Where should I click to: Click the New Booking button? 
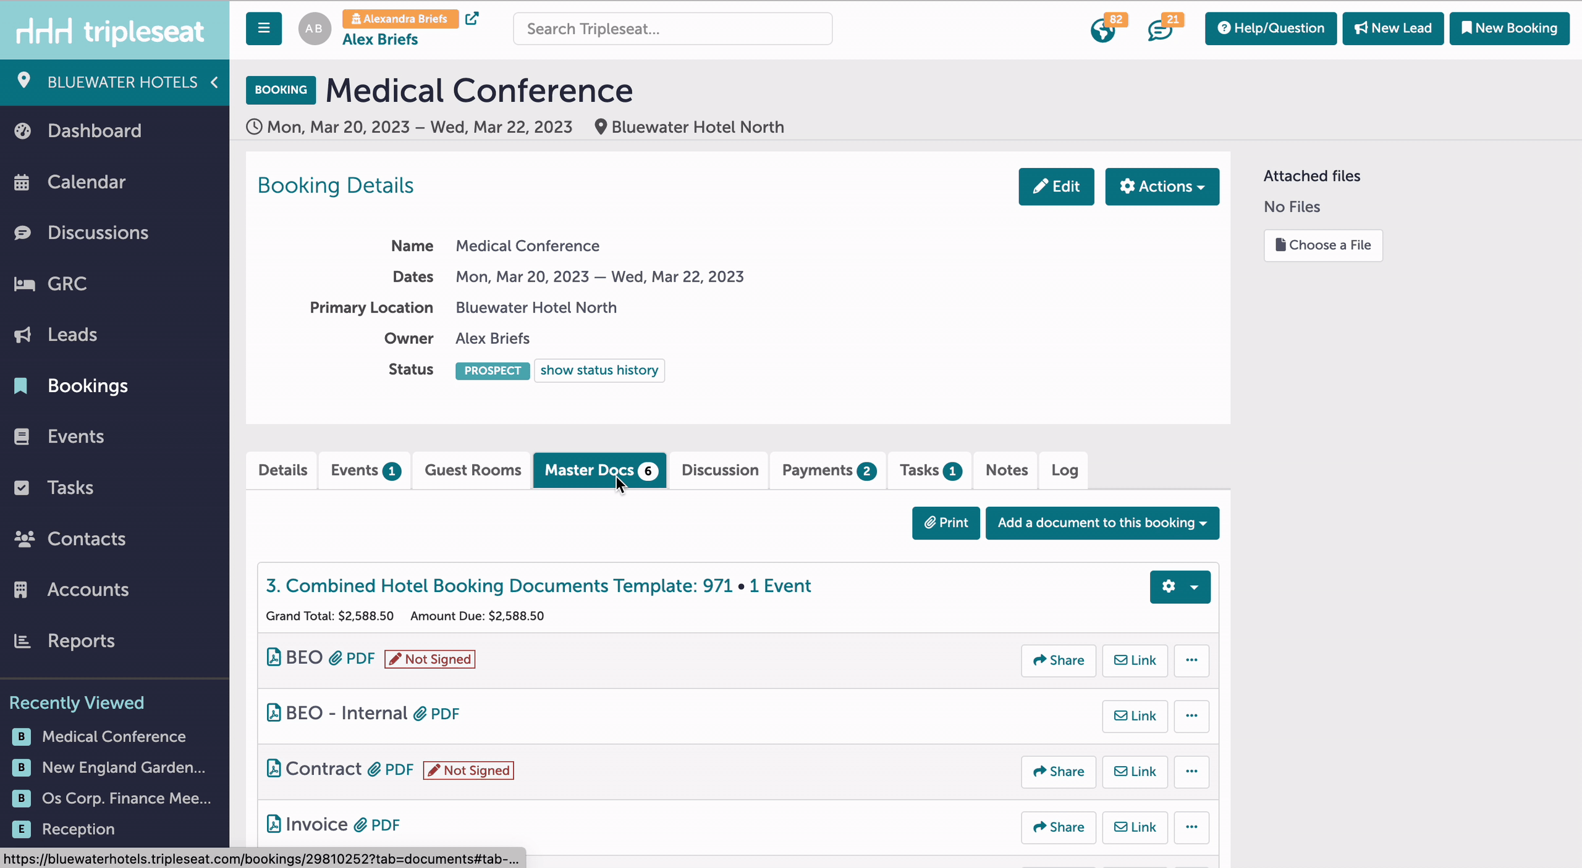[1509, 28]
